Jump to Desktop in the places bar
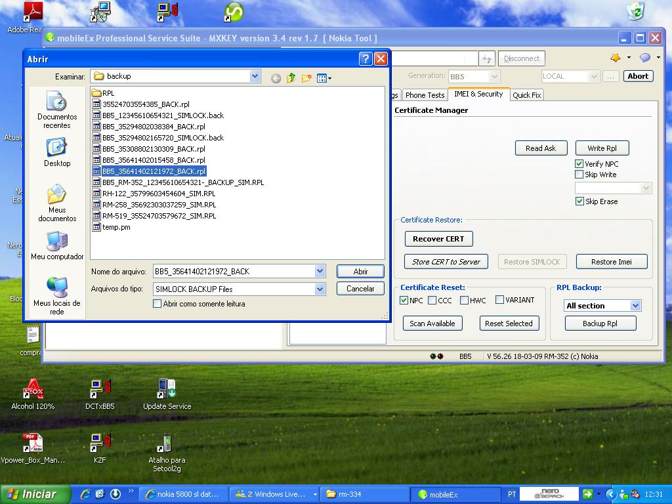This screenshot has height=504, width=672. tap(57, 152)
